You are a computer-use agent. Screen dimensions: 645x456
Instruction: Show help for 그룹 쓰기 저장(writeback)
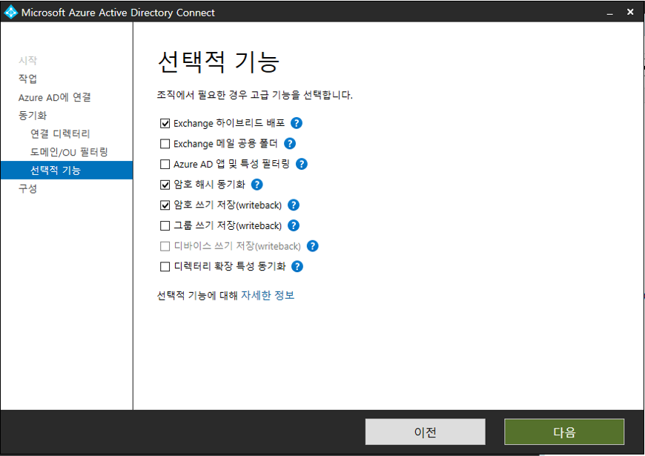[294, 225]
